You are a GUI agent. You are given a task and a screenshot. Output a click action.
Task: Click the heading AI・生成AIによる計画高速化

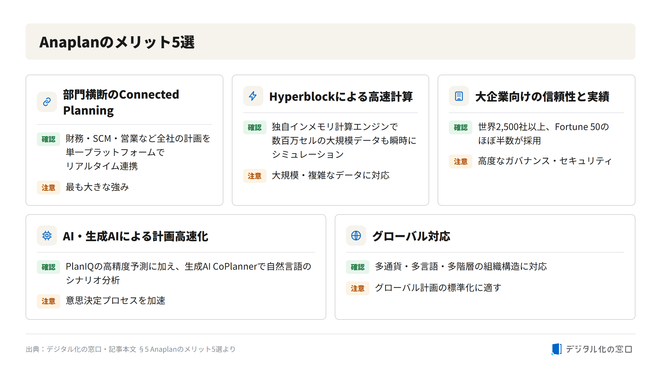pyautogui.click(x=135, y=236)
